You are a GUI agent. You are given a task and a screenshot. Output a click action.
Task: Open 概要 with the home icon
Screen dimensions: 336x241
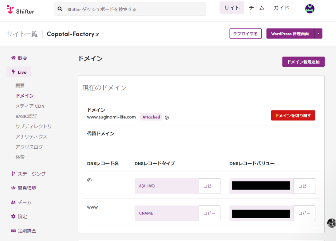tap(19, 58)
